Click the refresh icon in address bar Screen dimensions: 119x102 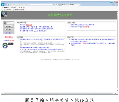click(x=58, y=5)
